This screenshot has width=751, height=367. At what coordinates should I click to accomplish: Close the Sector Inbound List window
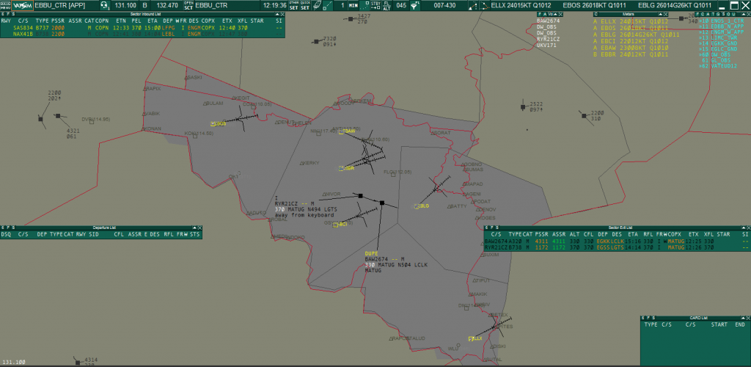pos(284,14)
